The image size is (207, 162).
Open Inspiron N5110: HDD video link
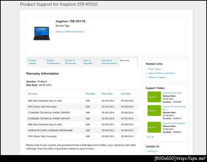coord(172,93)
